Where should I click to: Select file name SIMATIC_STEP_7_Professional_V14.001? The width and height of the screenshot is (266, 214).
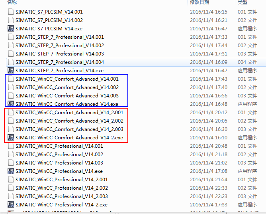click(60, 37)
